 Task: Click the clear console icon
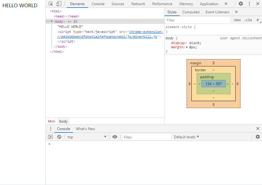pyautogui.click(x=59, y=137)
